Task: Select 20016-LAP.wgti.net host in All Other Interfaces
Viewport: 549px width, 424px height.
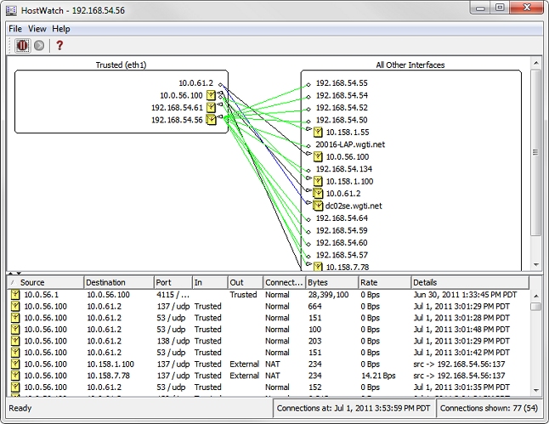Action: [349, 144]
